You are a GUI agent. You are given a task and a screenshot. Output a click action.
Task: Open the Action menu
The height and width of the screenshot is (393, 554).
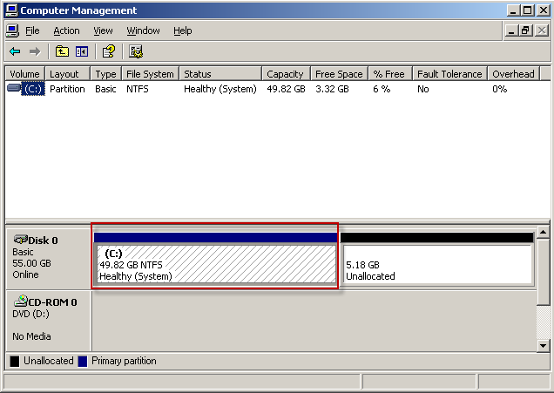(66, 30)
